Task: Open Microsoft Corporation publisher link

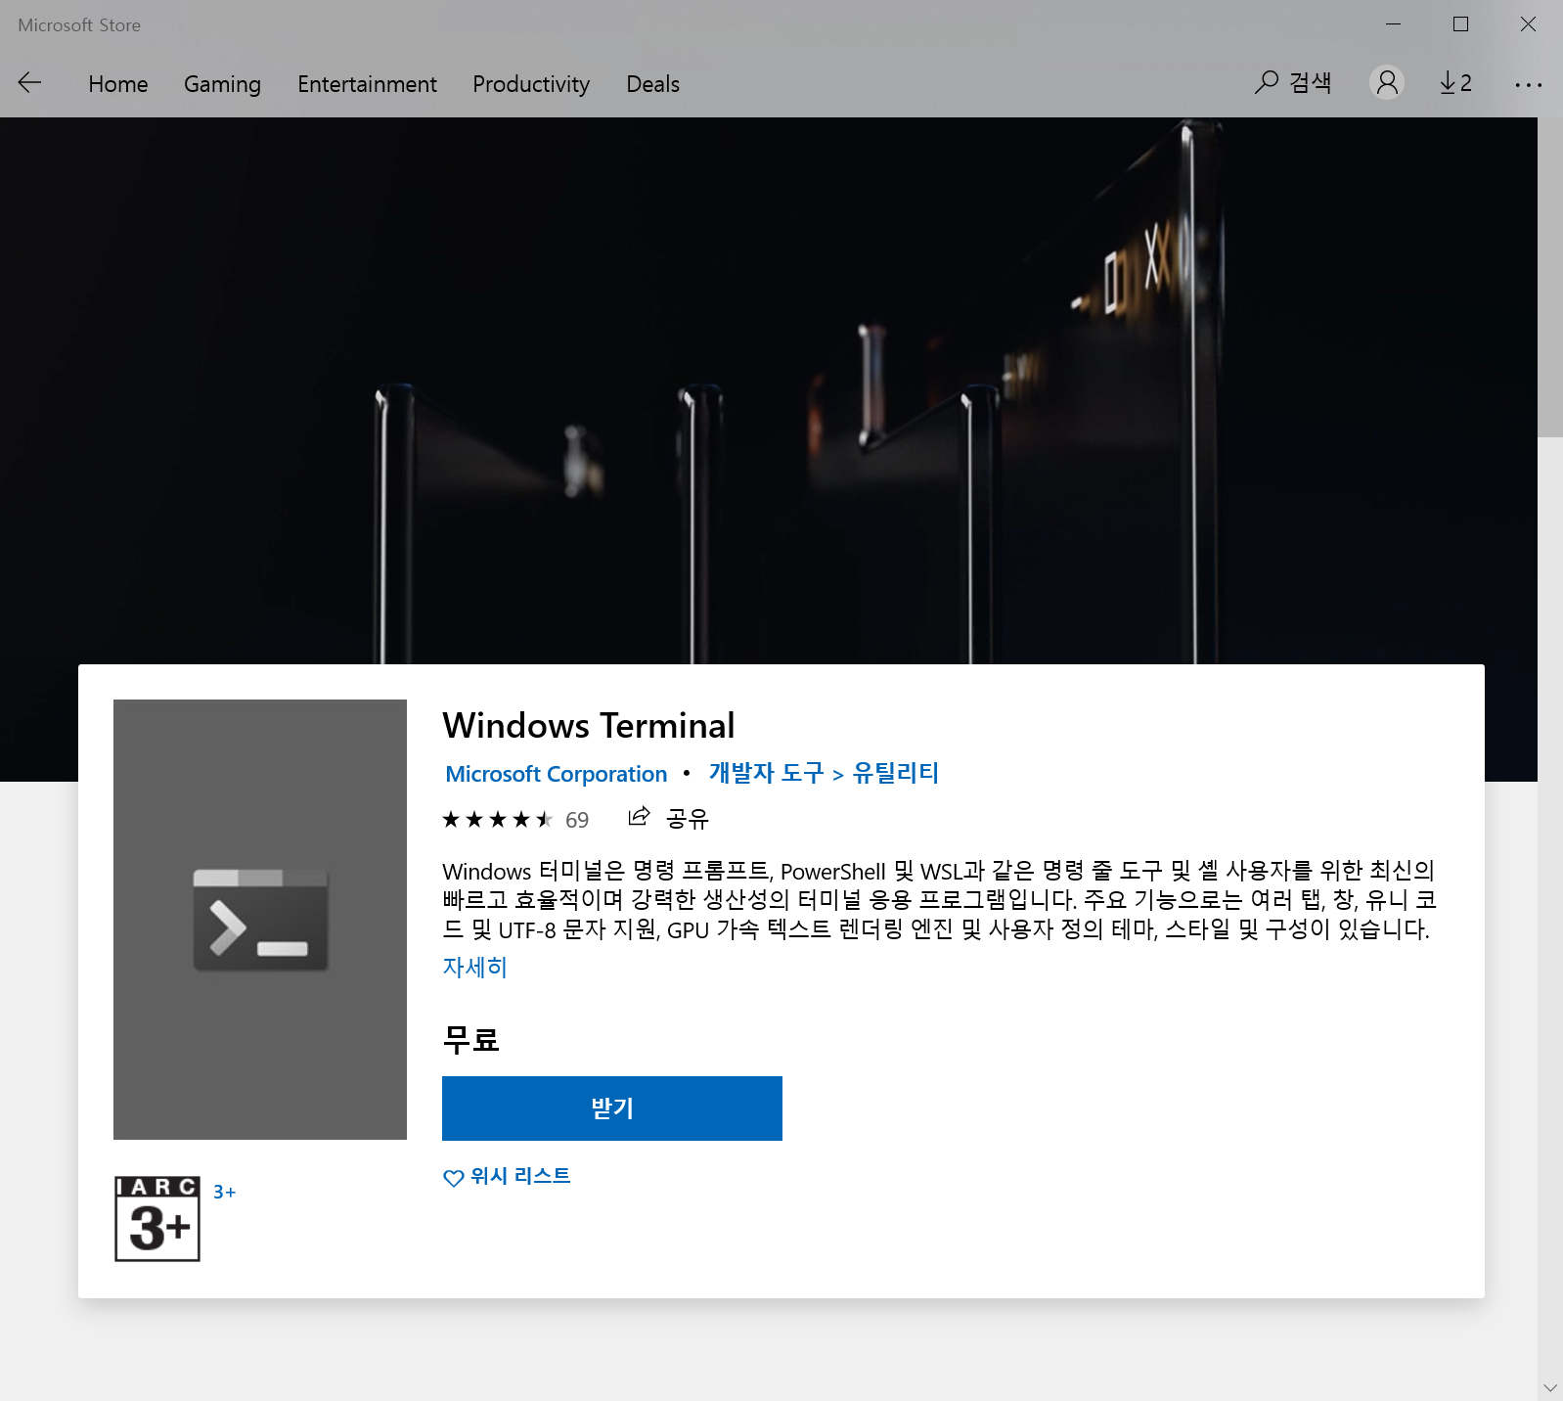Action: click(x=557, y=774)
